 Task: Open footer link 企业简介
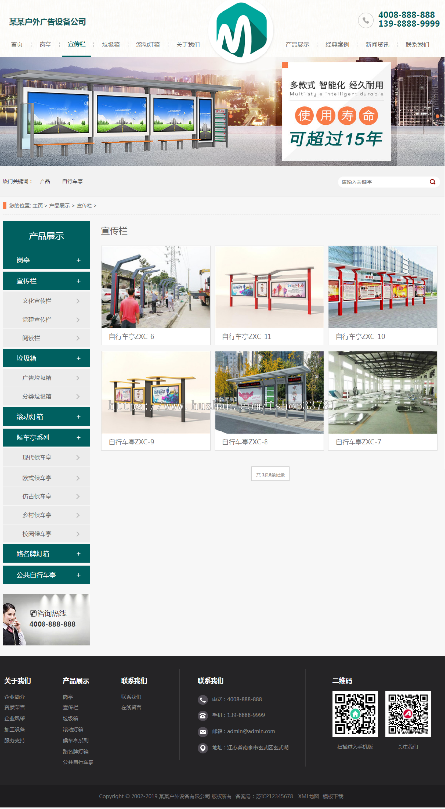(x=15, y=697)
